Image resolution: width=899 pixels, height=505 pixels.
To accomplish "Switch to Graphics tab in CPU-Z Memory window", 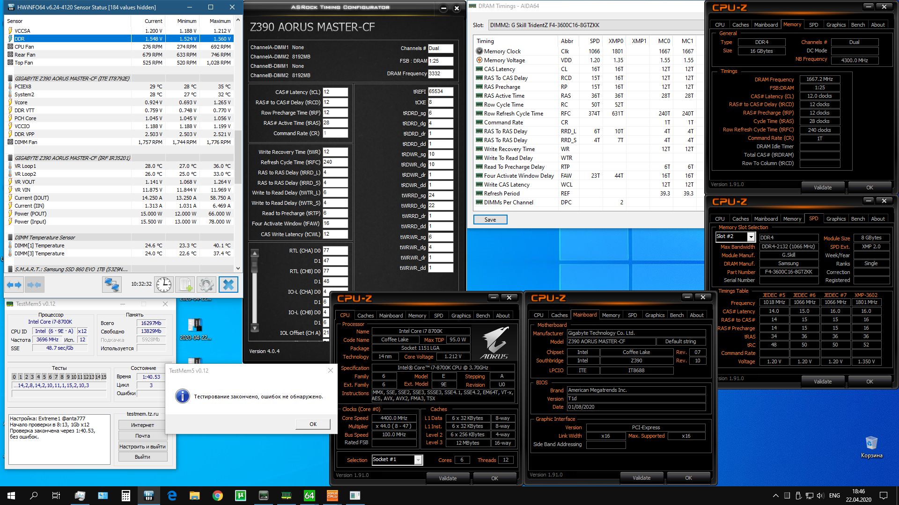I will pos(835,25).
